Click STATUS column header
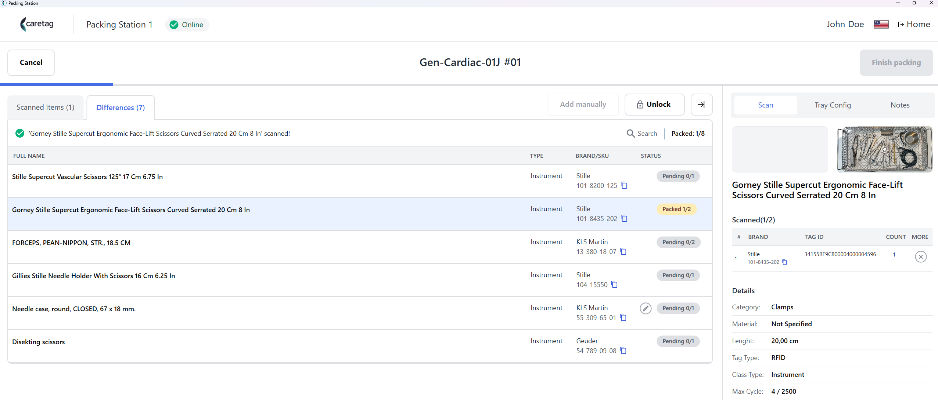 pyautogui.click(x=651, y=156)
